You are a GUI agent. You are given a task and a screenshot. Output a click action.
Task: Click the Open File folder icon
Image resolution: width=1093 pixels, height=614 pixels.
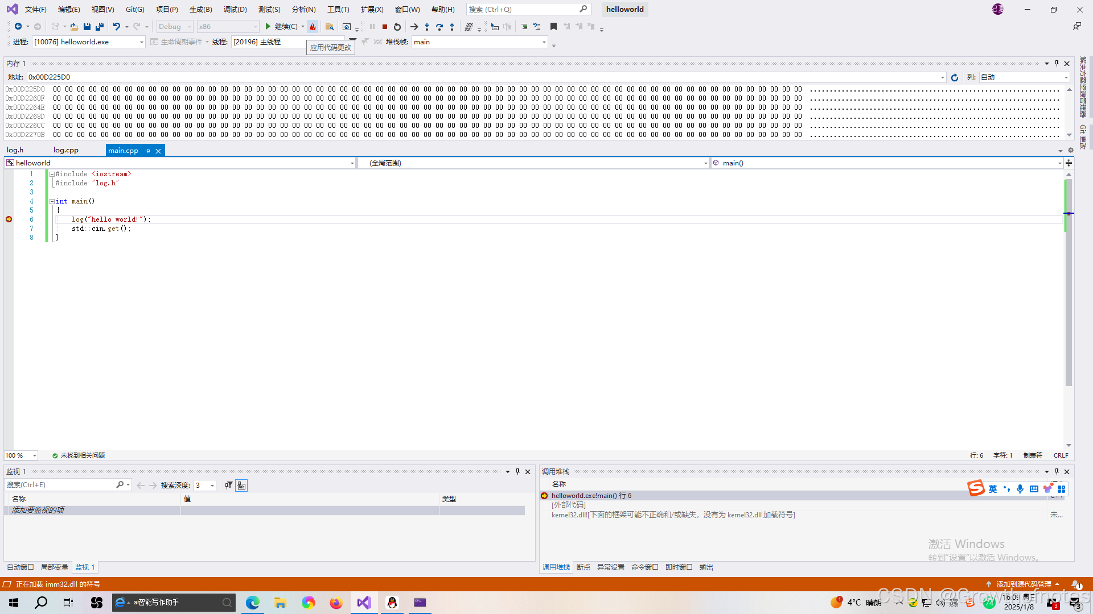pos(74,27)
